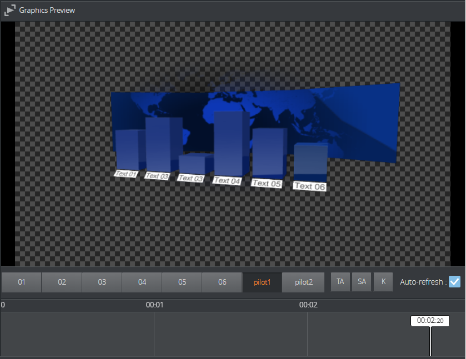466x359 pixels.
Task: Click the Auto-refresh label text
Action: pyautogui.click(x=423, y=282)
